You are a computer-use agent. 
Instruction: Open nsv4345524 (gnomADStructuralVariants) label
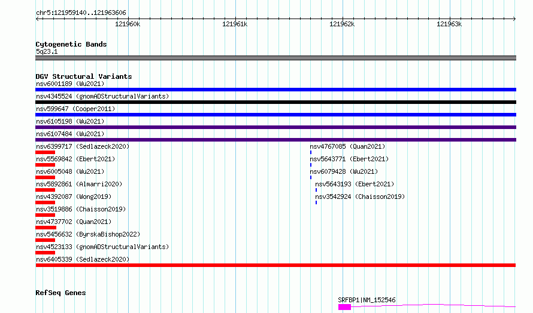click(x=102, y=96)
